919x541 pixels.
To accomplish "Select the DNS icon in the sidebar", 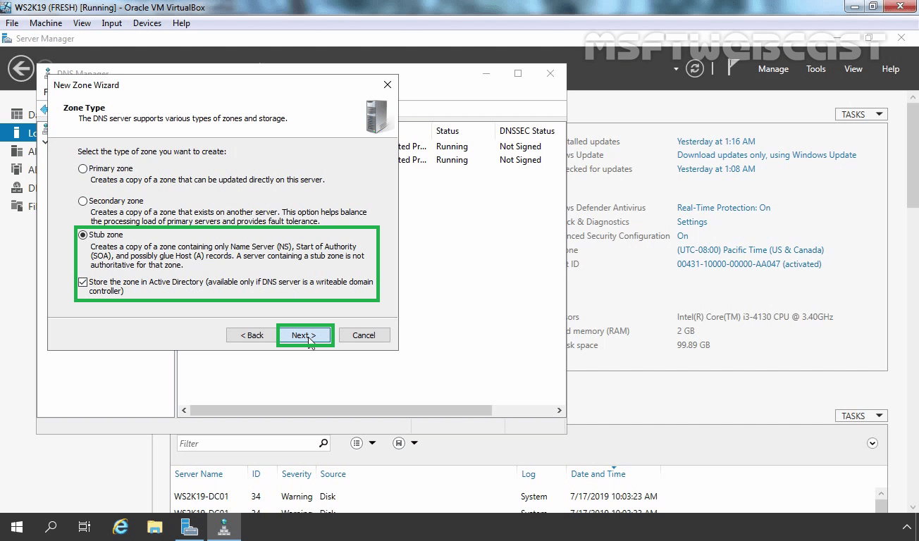I will point(17,188).
